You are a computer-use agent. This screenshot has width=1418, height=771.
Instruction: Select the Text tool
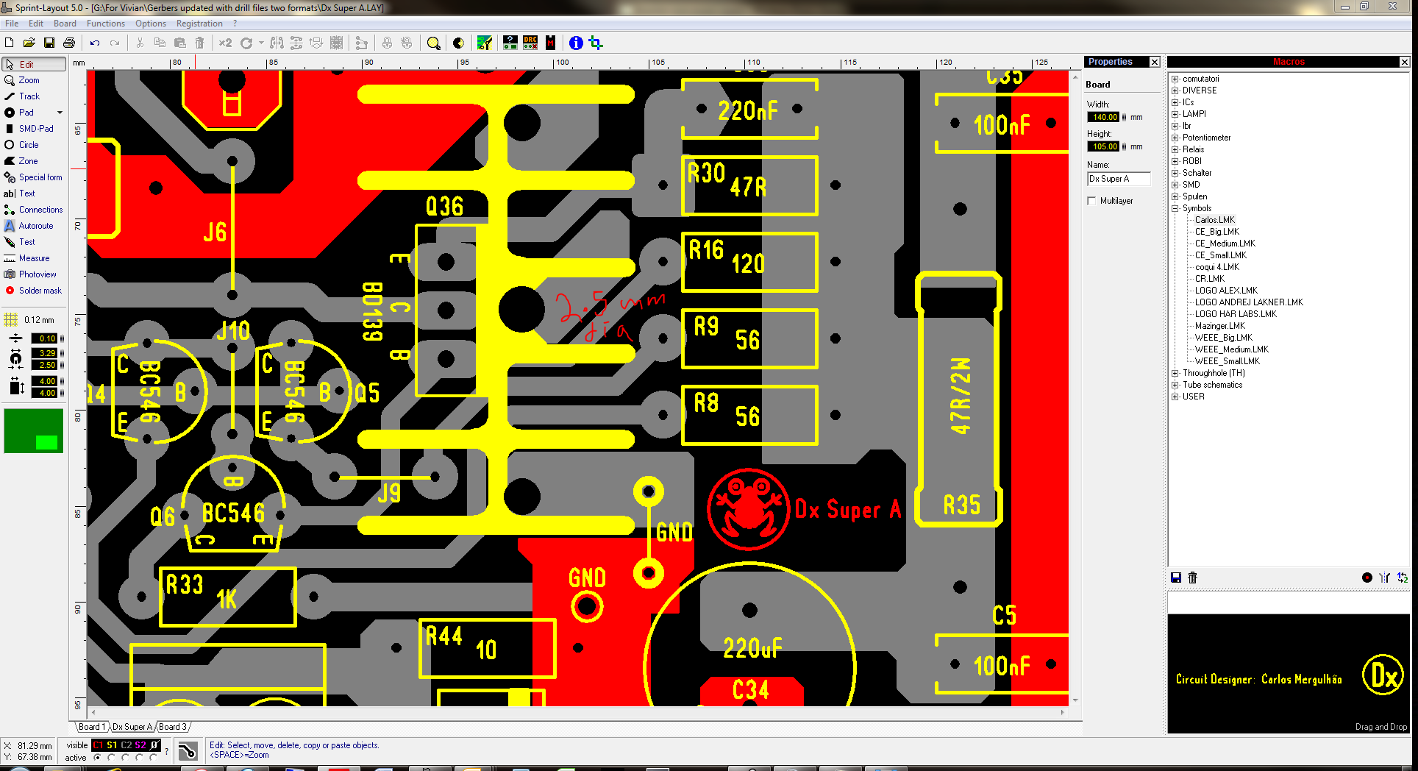click(x=34, y=193)
